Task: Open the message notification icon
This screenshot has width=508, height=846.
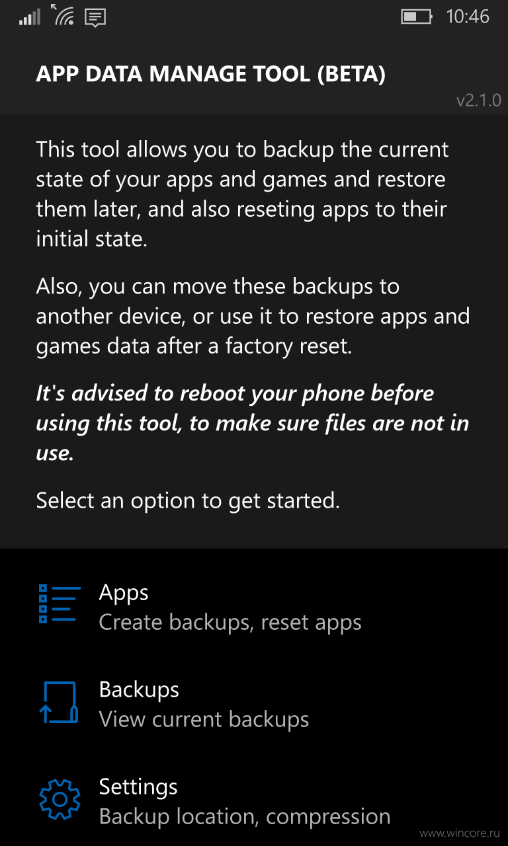Action: [95, 17]
